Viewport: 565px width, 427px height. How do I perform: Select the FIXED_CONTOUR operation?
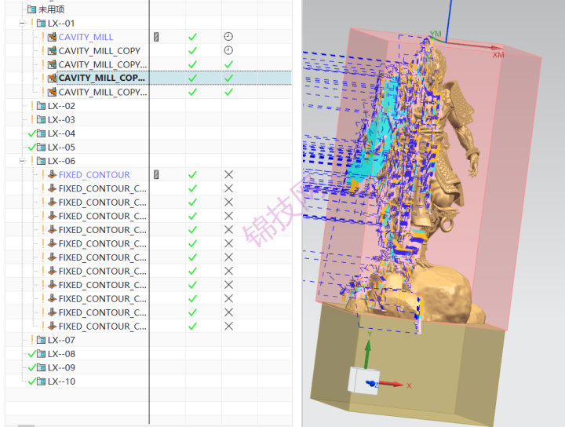(x=94, y=175)
